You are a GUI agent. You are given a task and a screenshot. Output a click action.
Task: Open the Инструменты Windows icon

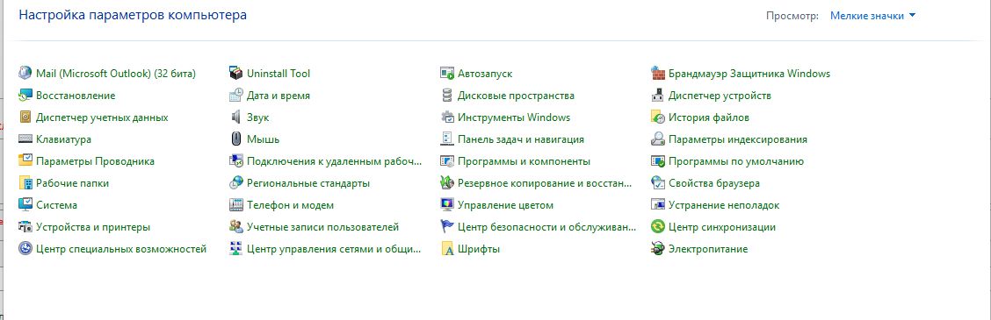(447, 117)
